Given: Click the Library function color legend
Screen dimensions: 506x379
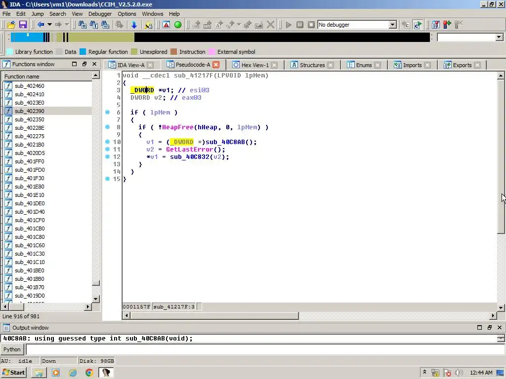Looking at the screenshot, I should point(10,52).
